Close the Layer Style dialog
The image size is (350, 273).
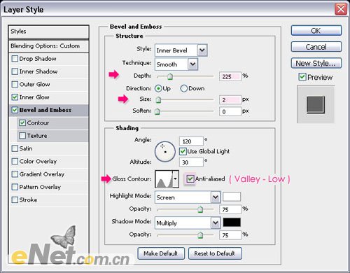tap(341, 9)
